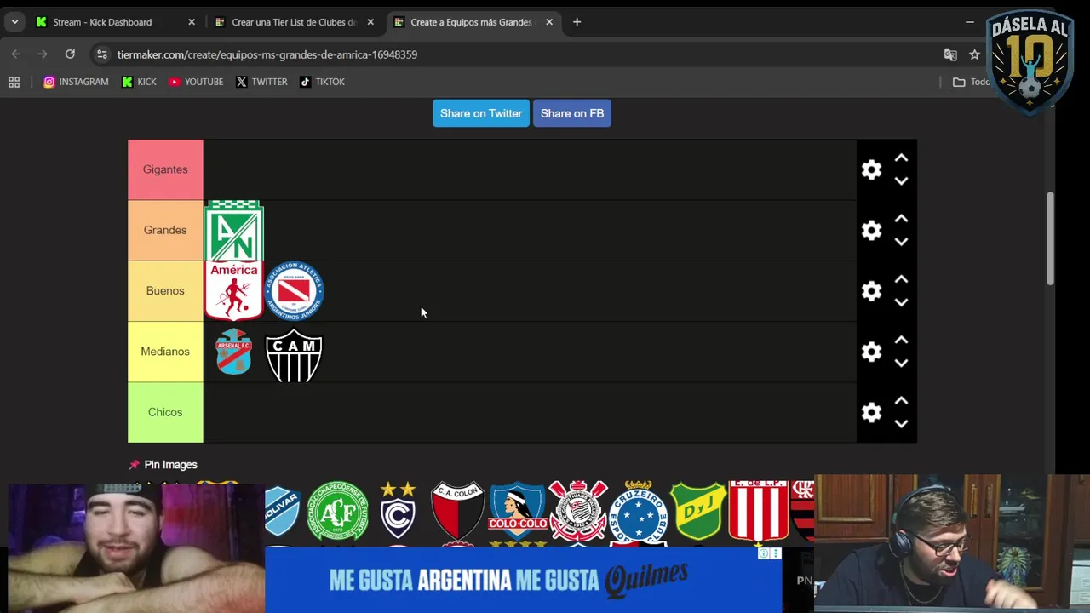This screenshot has width=1090, height=613.
Task: Pick the DyJ Defensa y Justicia crest
Action: 698,511
